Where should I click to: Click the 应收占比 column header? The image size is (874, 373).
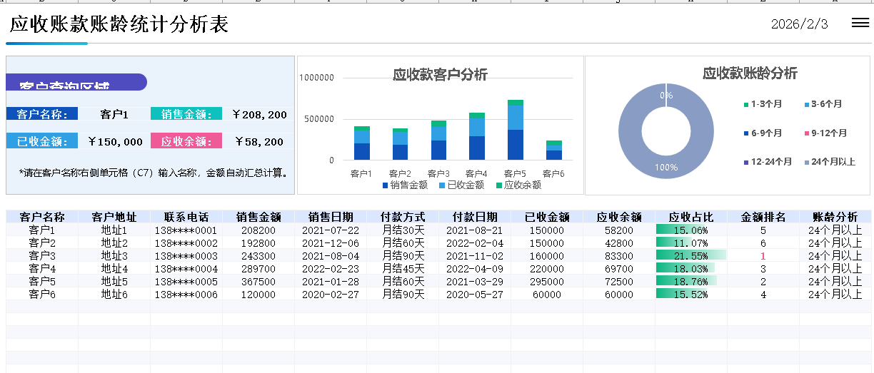tap(690, 217)
